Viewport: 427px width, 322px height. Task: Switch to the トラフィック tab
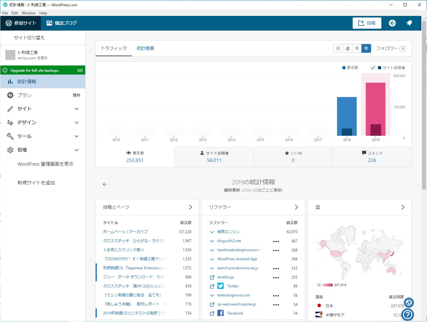(x=114, y=48)
